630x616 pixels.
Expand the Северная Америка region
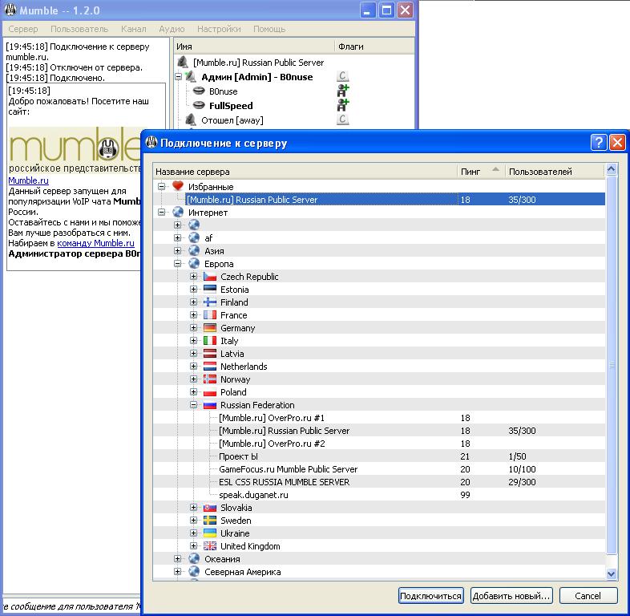pos(178,572)
